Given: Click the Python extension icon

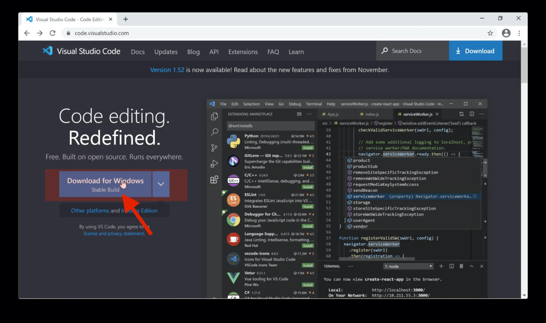Looking at the screenshot, I should tap(233, 141).
